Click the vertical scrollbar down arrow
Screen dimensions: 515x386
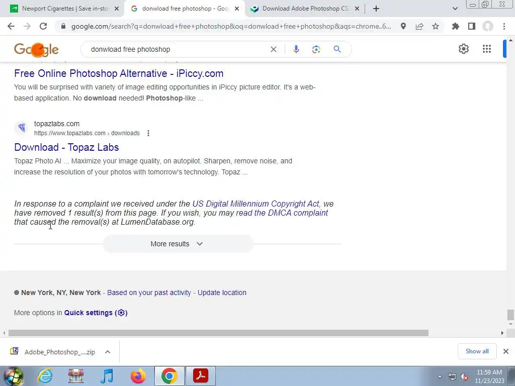[510, 324]
